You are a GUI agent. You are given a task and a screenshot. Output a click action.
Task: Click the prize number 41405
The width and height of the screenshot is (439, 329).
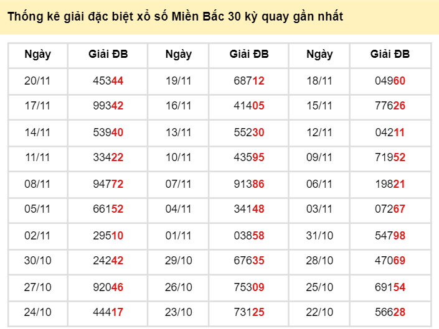tap(249, 106)
